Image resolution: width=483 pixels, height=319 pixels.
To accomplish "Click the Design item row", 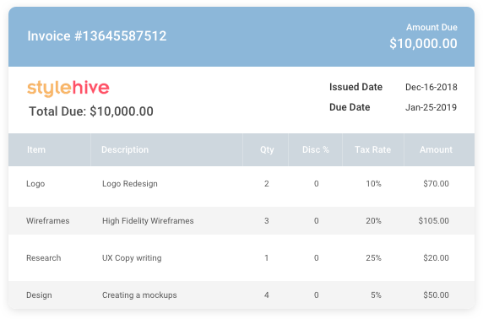I will click(x=241, y=295).
